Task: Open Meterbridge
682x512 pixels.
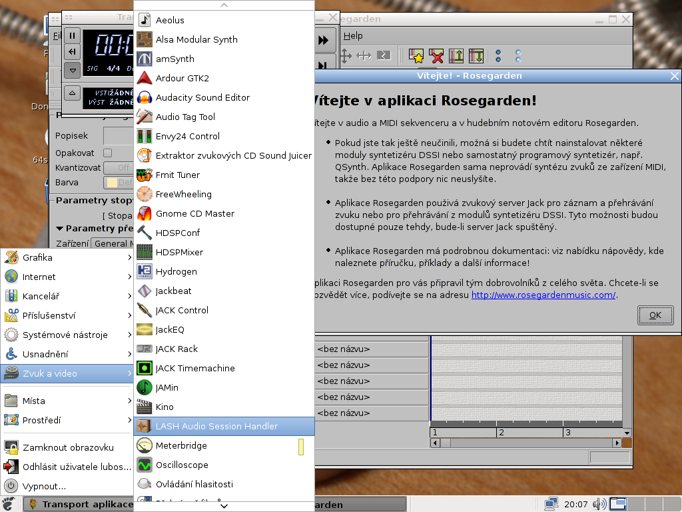Action: (x=224, y=446)
